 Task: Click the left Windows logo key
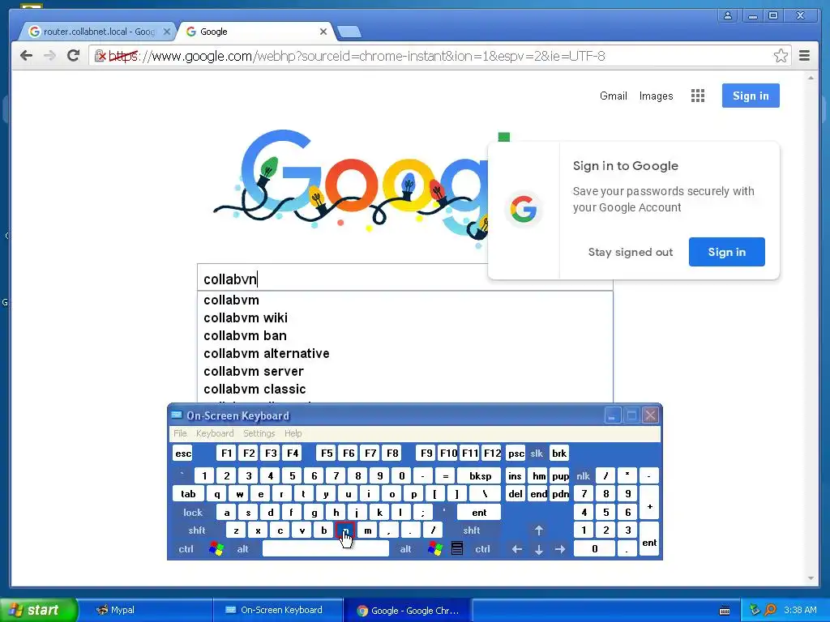tap(216, 549)
